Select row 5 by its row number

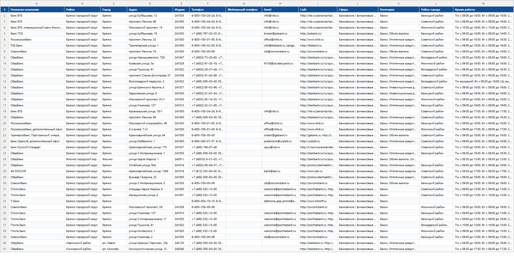tap(4, 34)
